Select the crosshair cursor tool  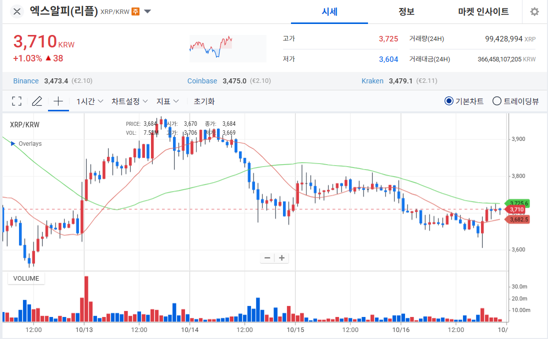pos(58,101)
